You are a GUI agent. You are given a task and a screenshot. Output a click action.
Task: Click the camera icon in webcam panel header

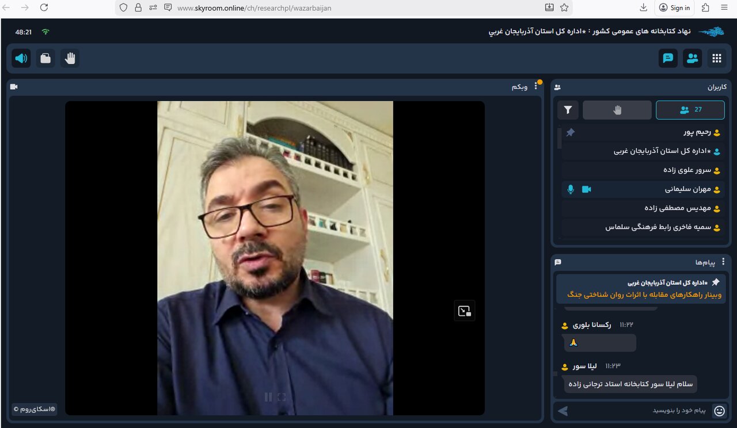pyautogui.click(x=14, y=86)
